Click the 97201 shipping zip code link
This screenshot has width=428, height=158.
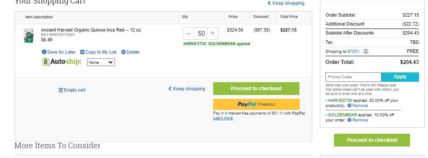tap(354, 52)
